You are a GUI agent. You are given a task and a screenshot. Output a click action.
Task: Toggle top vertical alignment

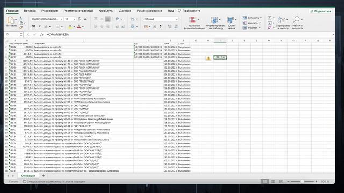click(x=96, y=19)
